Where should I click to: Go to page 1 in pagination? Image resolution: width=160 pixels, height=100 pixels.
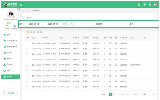click(x=111, y=95)
